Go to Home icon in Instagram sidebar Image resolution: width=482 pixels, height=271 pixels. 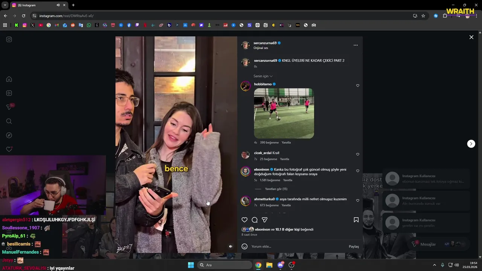tap(9, 79)
